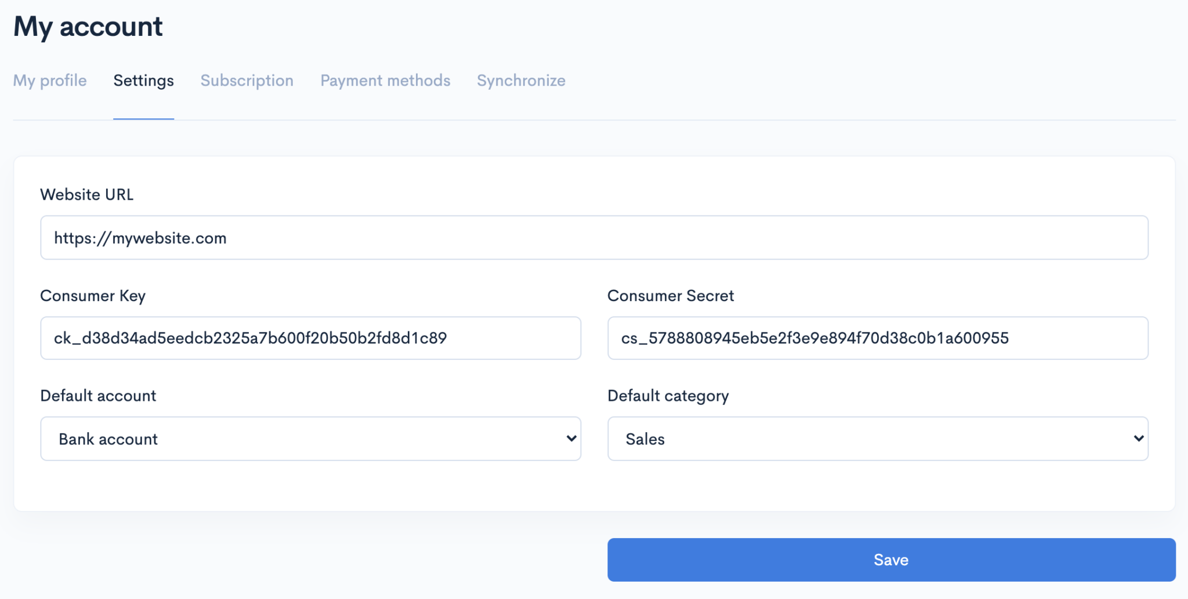Open the Default category dropdown
Screen dimensions: 1188x599
(878, 439)
